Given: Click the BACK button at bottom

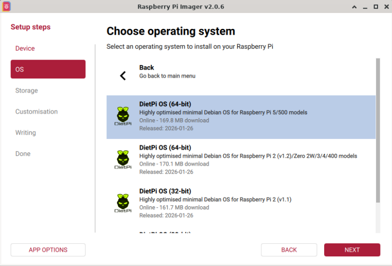Looking at the screenshot, I should tap(289, 250).
